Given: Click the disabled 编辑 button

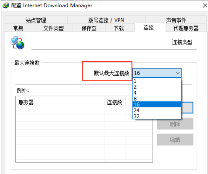Looking at the screenshot, I should coord(175,140).
